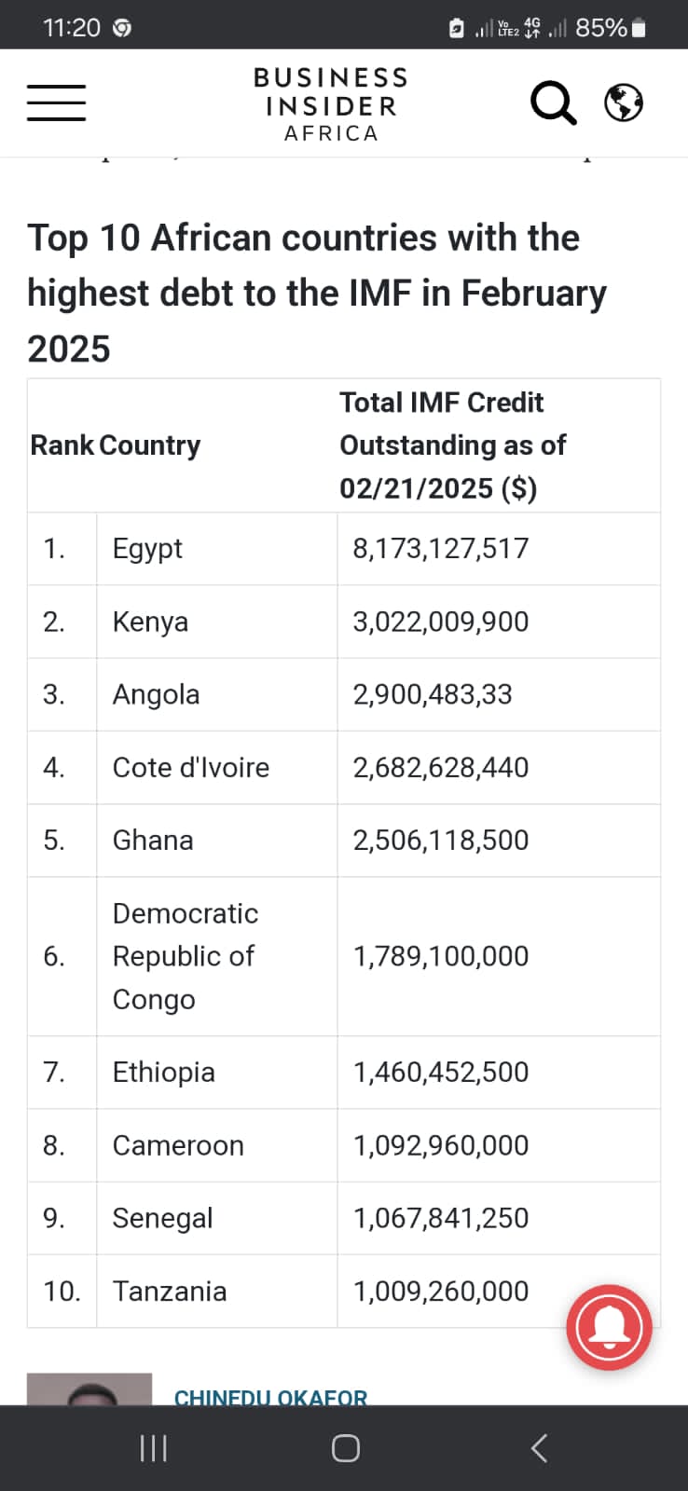Tap the author photo thumbnail
Screen dimensions: 688x1491
89,1389
